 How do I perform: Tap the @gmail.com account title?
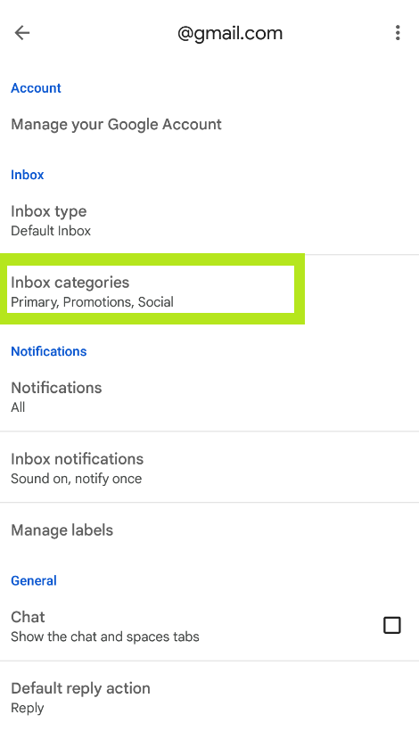(230, 34)
